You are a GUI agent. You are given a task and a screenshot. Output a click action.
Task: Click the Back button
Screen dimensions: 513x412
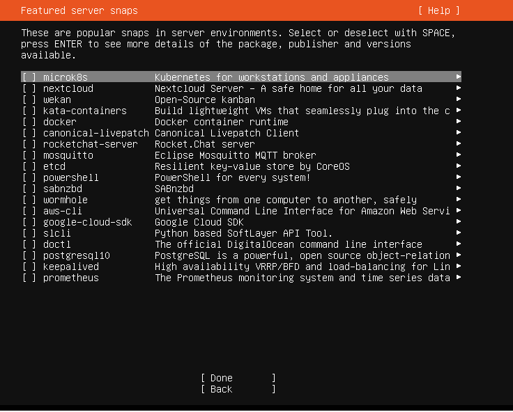238,389
